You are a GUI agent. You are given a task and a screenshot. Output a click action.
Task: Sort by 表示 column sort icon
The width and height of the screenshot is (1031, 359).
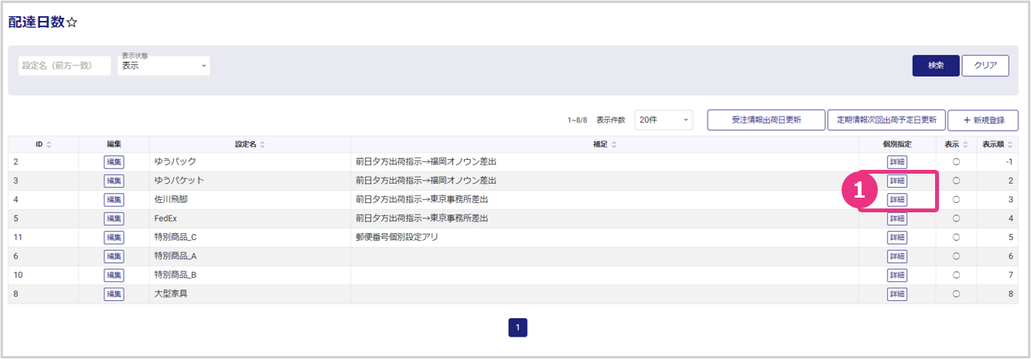(x=965, y=144)
